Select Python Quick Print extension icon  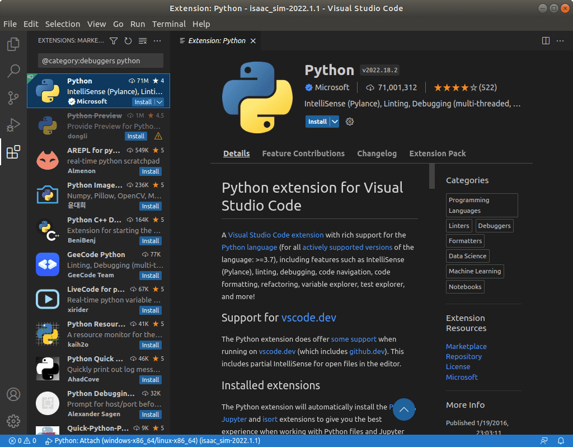pos(48,369)
